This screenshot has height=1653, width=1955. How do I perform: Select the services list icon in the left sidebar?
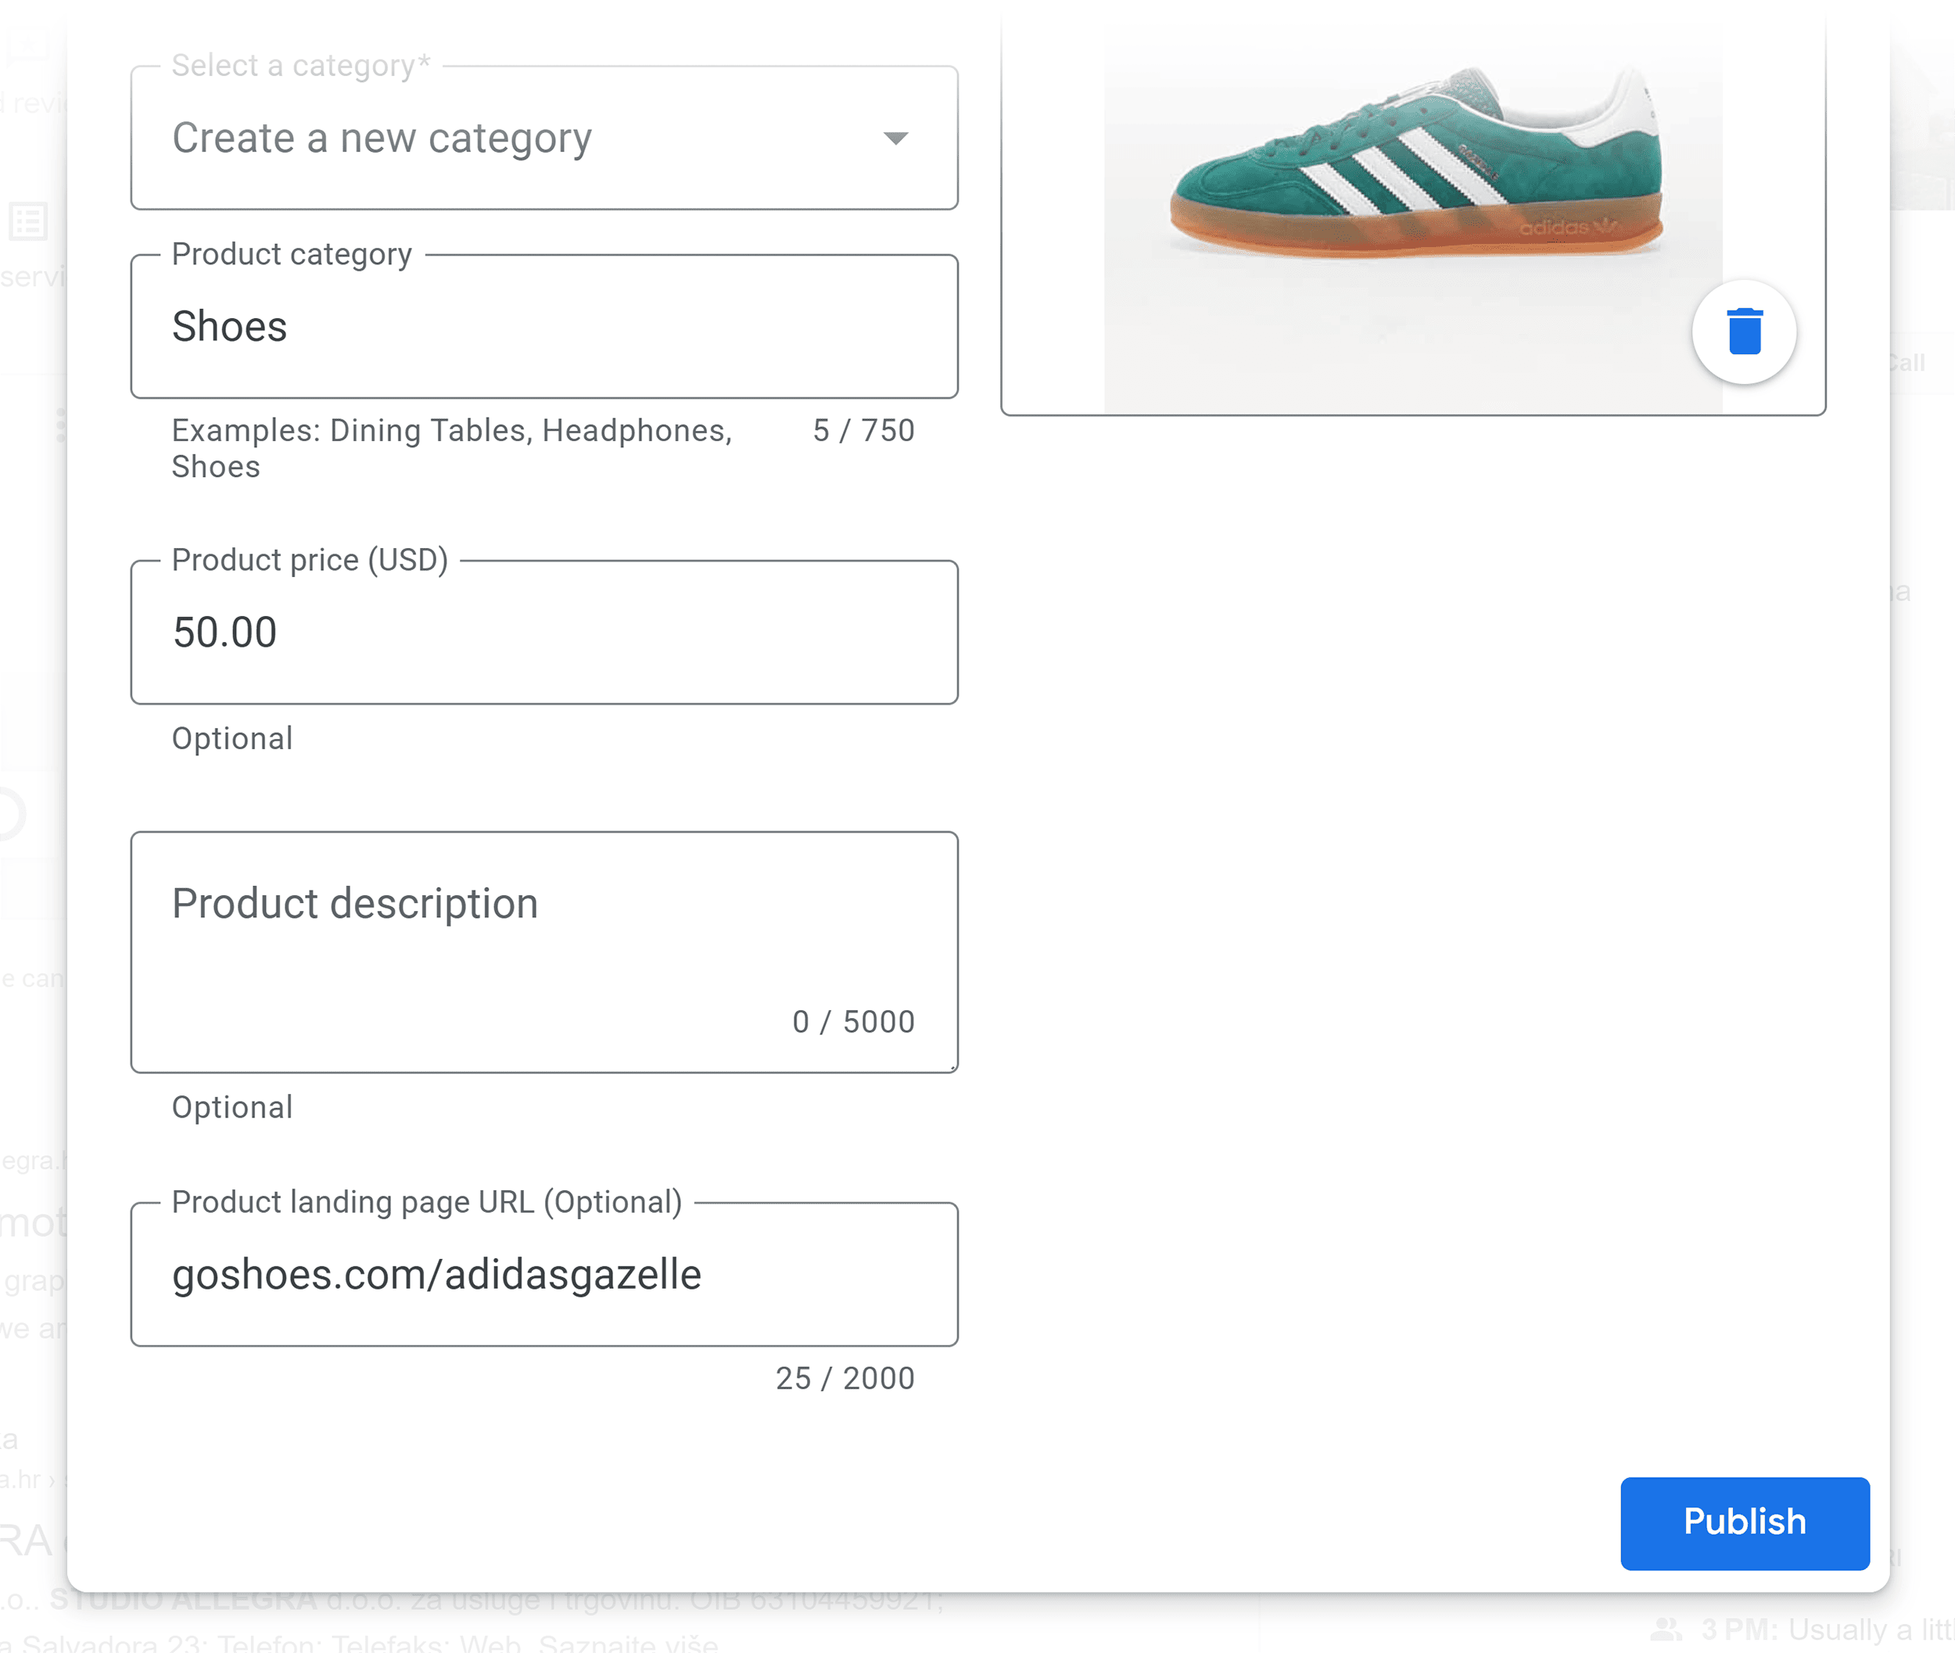pos(29,221)
